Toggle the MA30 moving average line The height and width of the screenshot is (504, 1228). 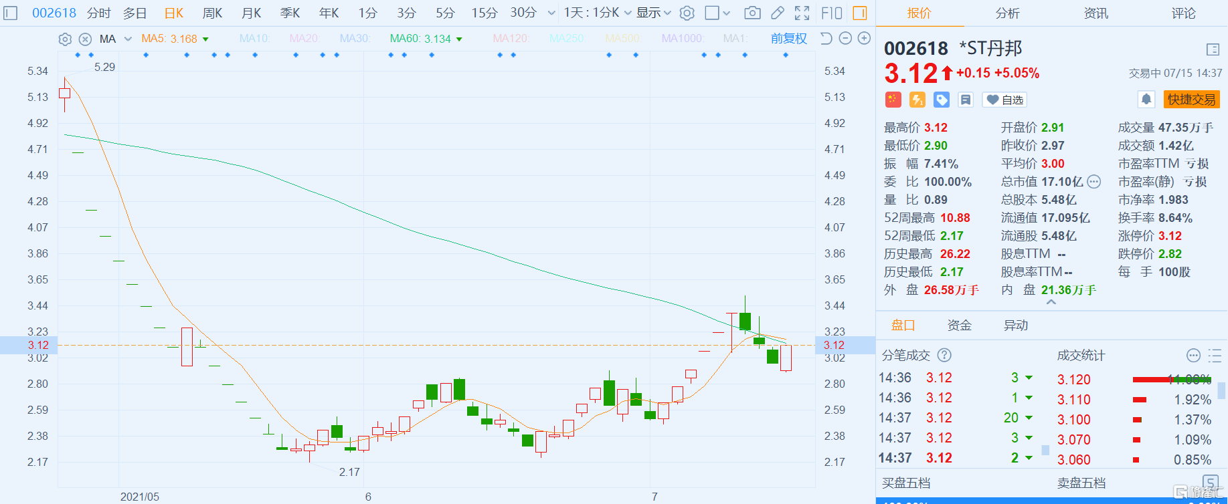point(354,39)
